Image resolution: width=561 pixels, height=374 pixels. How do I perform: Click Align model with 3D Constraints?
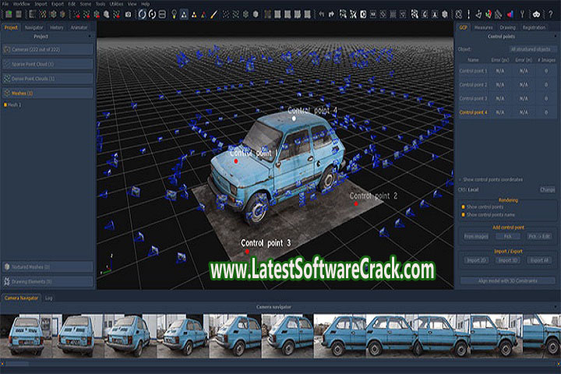coord(507,280)
